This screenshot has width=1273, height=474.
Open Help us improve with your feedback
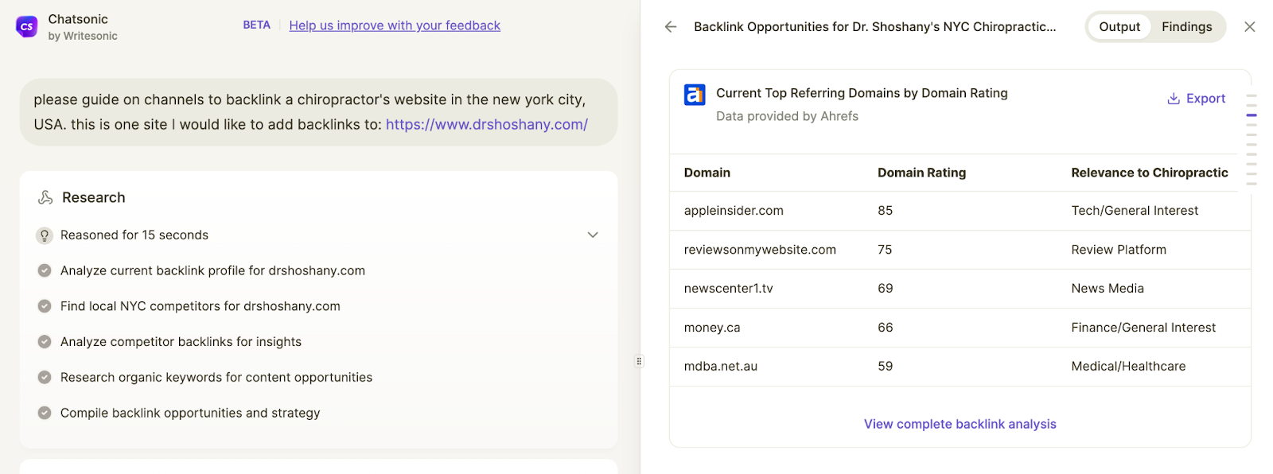[x=395, y=25]
